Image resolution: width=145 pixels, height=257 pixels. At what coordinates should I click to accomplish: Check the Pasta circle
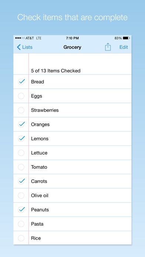click(21, 224)
